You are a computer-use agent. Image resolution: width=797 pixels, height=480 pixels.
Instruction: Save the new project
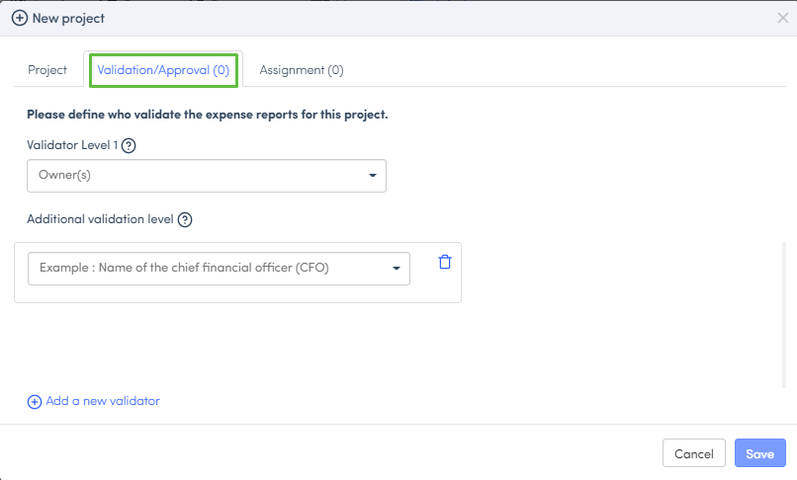759,453
